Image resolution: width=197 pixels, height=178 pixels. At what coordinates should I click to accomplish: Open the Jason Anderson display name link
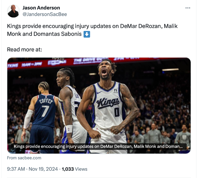coord(41,8)
